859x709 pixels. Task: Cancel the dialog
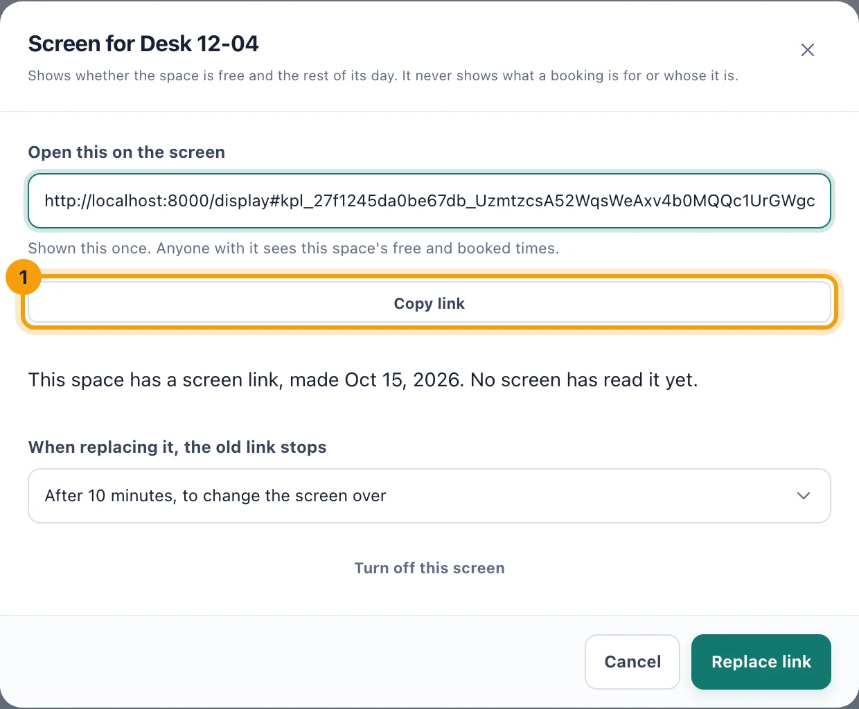click(632, 662)
